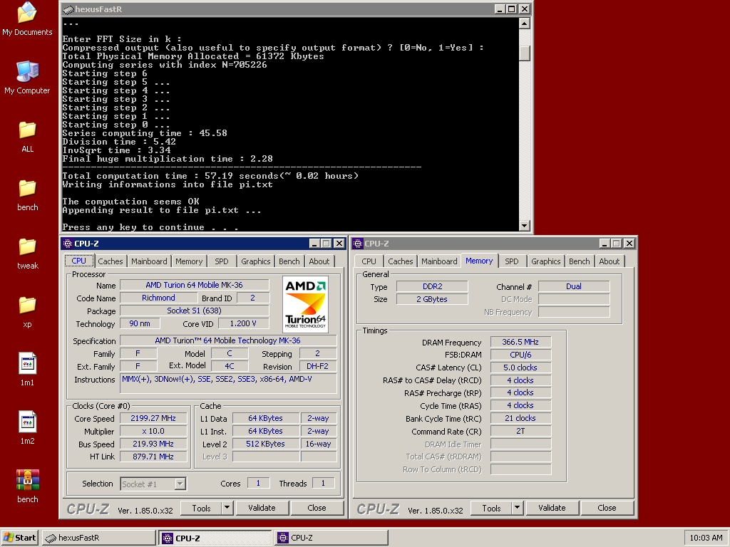Select CPU tab in left CPU-Z

tap(78, 261)
